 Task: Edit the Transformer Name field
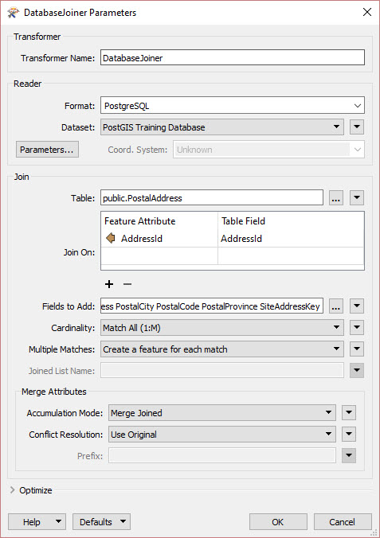point(233,57)
